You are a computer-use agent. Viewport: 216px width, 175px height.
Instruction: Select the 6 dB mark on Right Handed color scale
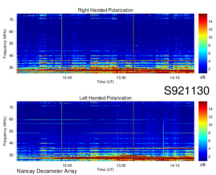(x=209, y=53)
